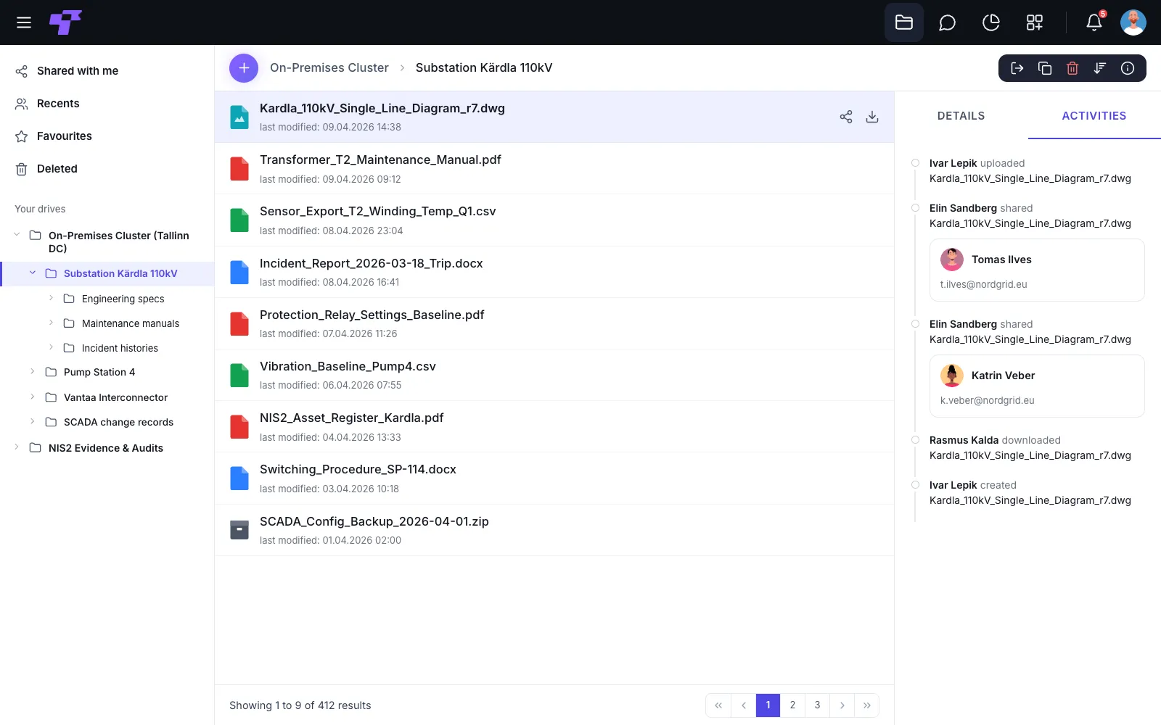Click the Incident Report docx file icon
The image size is (1161, 725).
(239, 272)
